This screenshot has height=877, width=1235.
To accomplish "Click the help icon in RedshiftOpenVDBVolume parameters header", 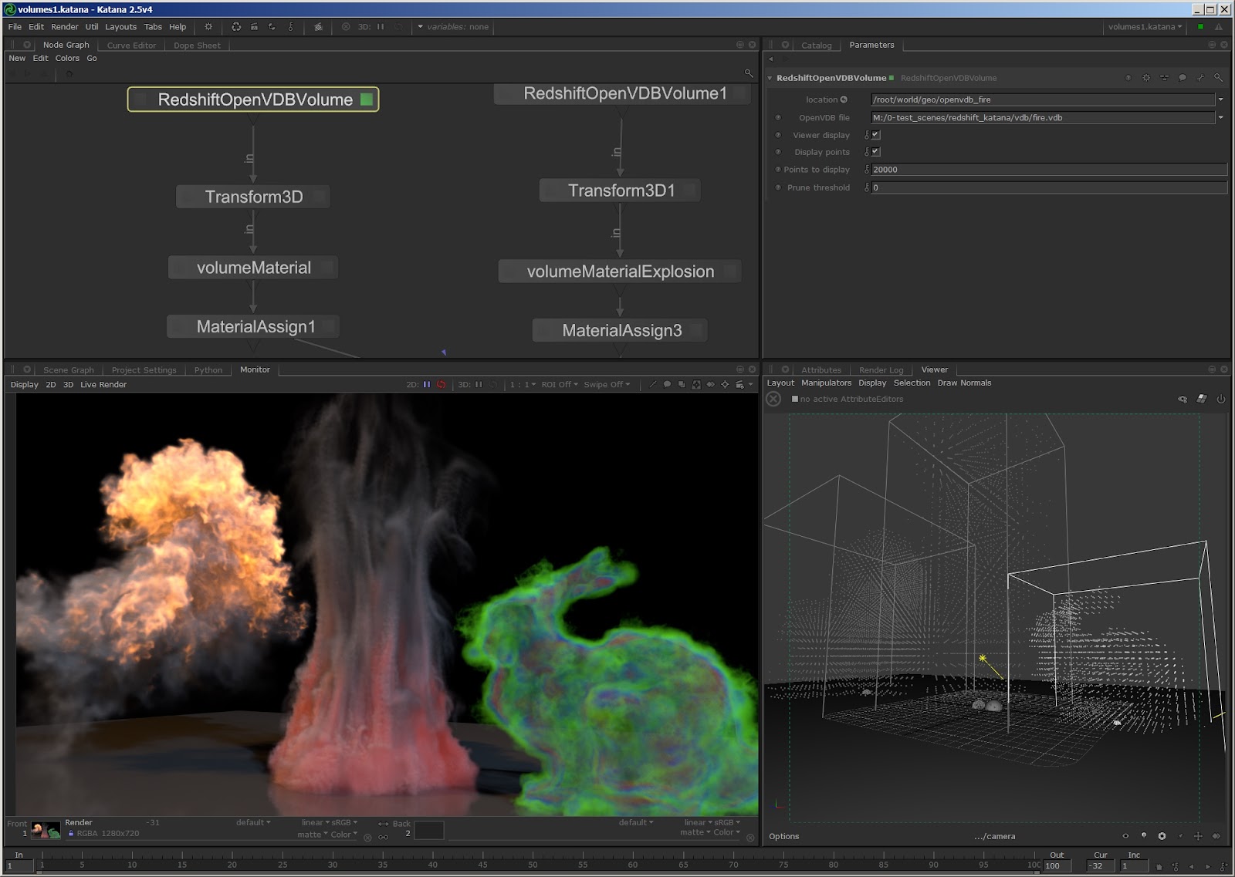I will 1128,78.
